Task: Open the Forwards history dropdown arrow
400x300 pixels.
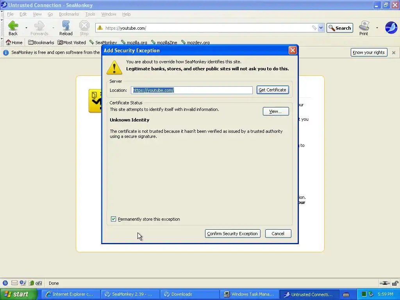Action: (53, 28)
